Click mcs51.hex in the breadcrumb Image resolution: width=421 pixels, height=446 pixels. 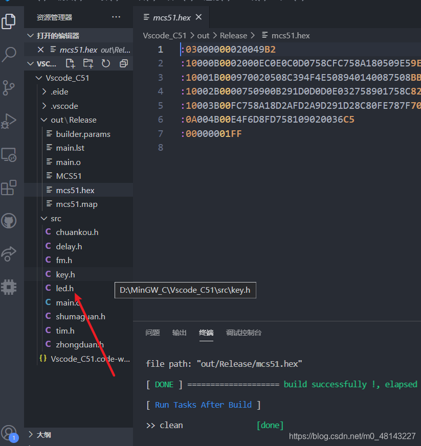click(291, 36)
